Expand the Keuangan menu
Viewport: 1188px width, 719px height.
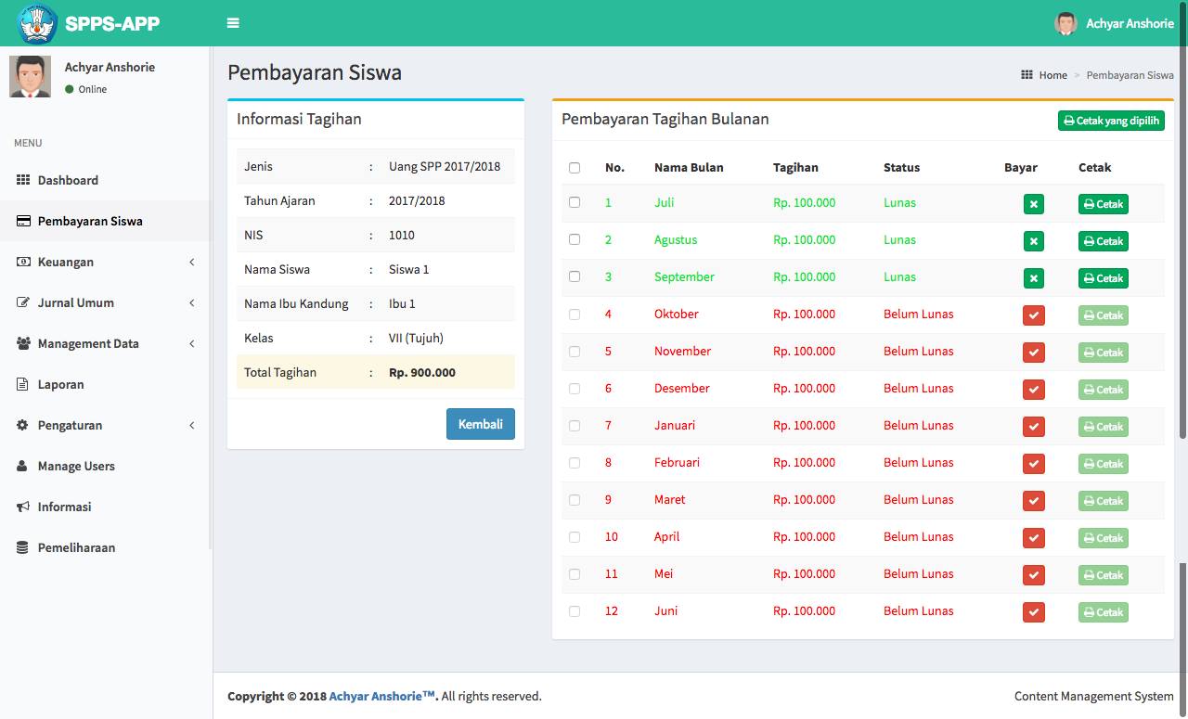65,262
